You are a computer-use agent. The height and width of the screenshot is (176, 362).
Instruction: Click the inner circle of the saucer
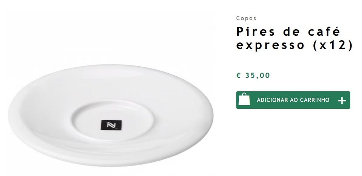coord(112,120)
